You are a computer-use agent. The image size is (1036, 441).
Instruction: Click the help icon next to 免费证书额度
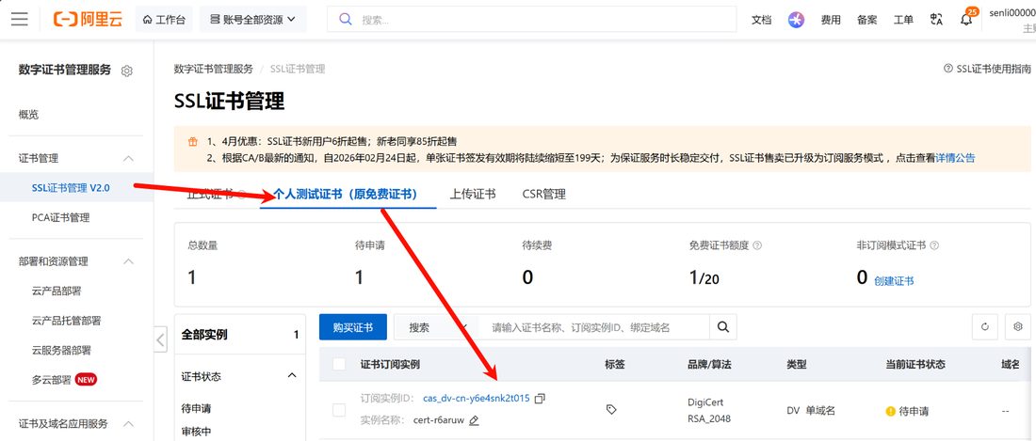point(757,245)
